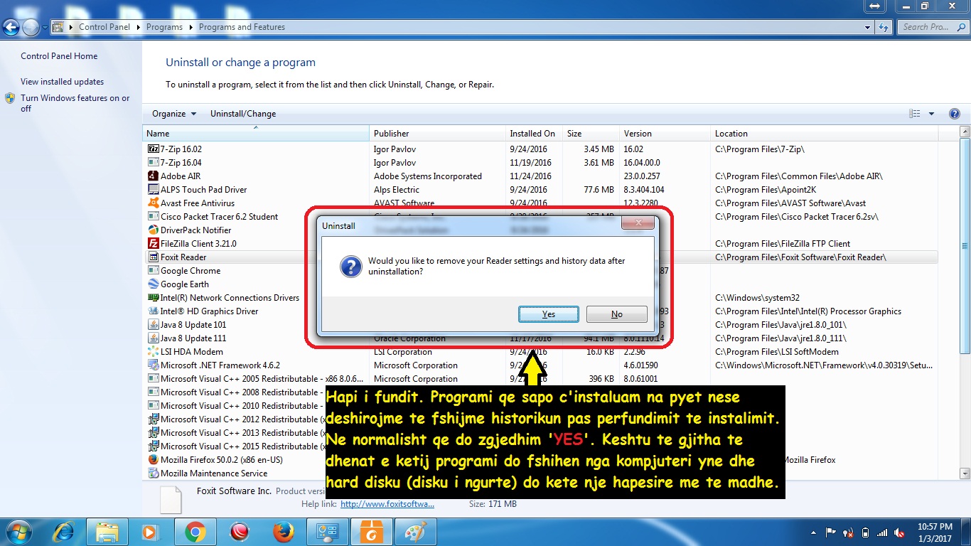Click the Windows features shield icon
Viewport: 971px width, 546px height.
point(11,98)
